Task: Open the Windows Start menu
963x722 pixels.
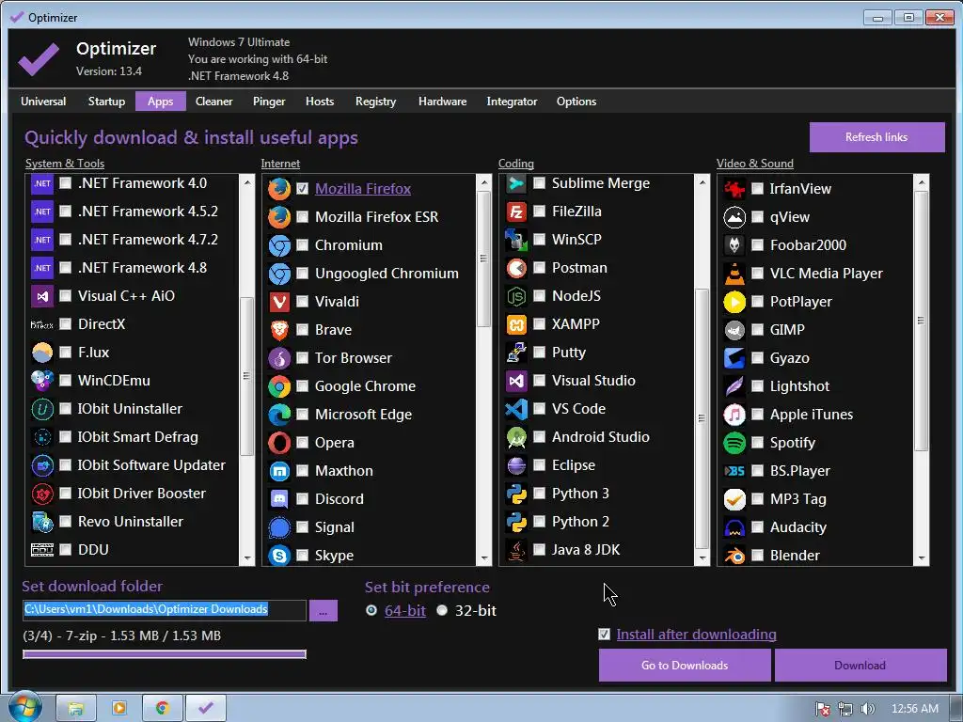Action: click(24, 707)
